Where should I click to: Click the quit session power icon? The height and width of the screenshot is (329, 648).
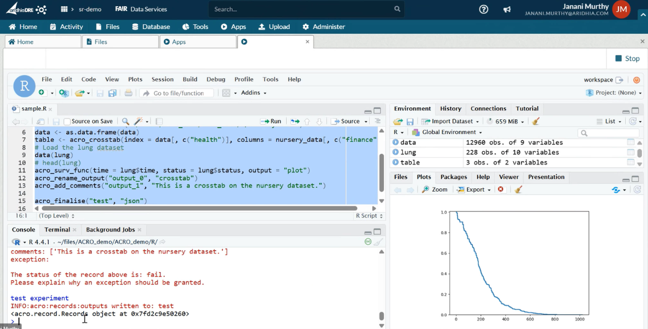click(x=637, y=80)
